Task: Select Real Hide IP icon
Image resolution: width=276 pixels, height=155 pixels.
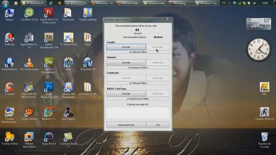Action: (68, 114)
